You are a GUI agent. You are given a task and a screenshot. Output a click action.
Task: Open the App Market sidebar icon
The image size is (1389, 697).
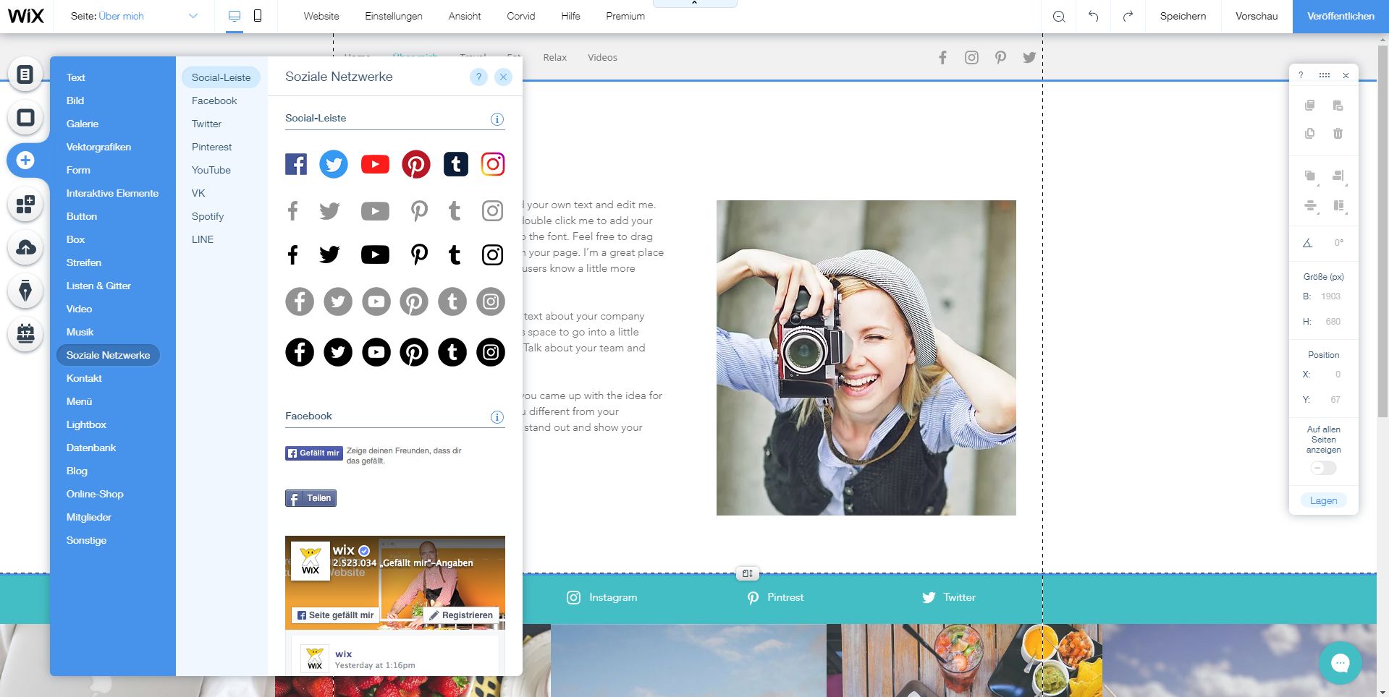point(25,204)
